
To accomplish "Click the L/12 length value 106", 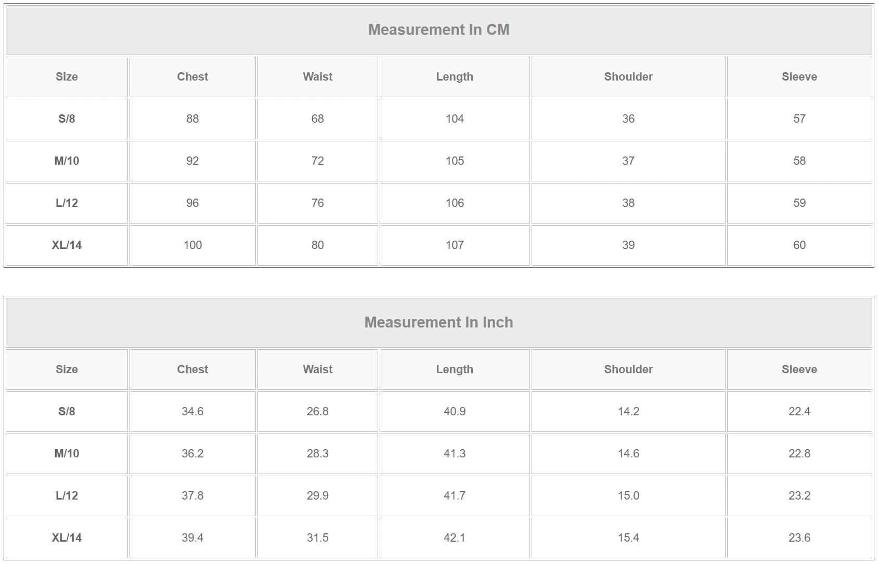I will click(455, 203).
